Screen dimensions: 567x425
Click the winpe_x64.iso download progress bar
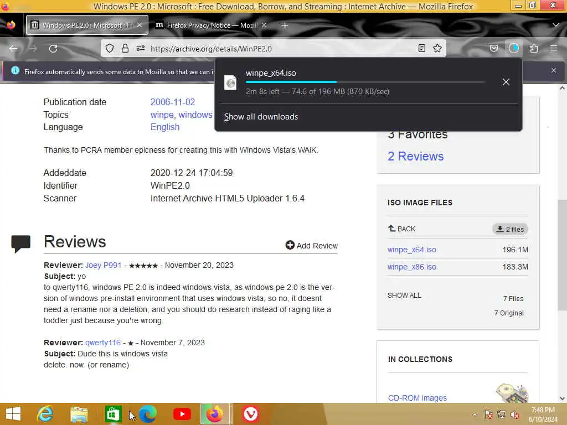click(364, 82)
